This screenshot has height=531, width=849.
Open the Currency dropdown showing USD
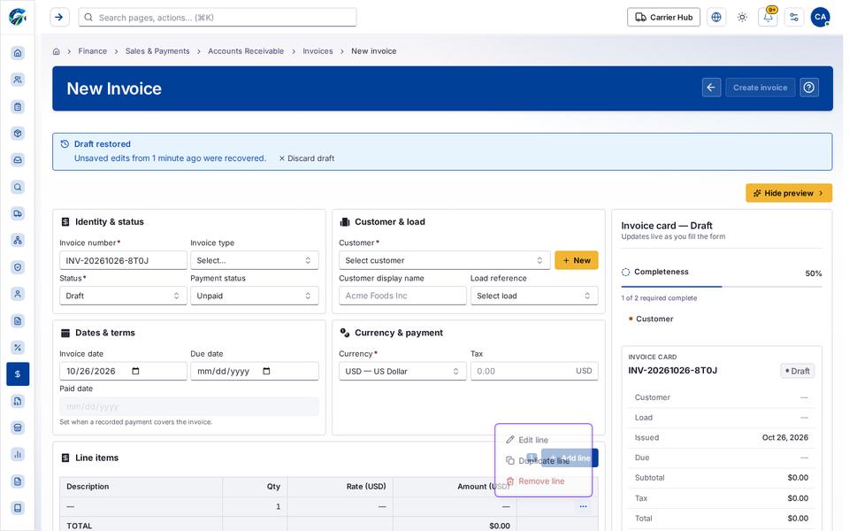[x=402, y=371]
